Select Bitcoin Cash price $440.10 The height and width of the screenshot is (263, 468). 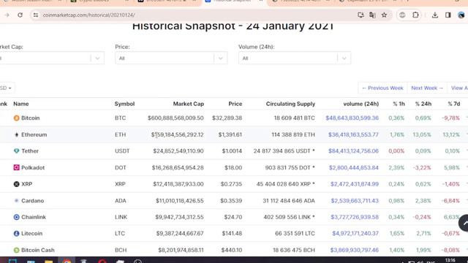pyautogui.click(x=232, y=250)
